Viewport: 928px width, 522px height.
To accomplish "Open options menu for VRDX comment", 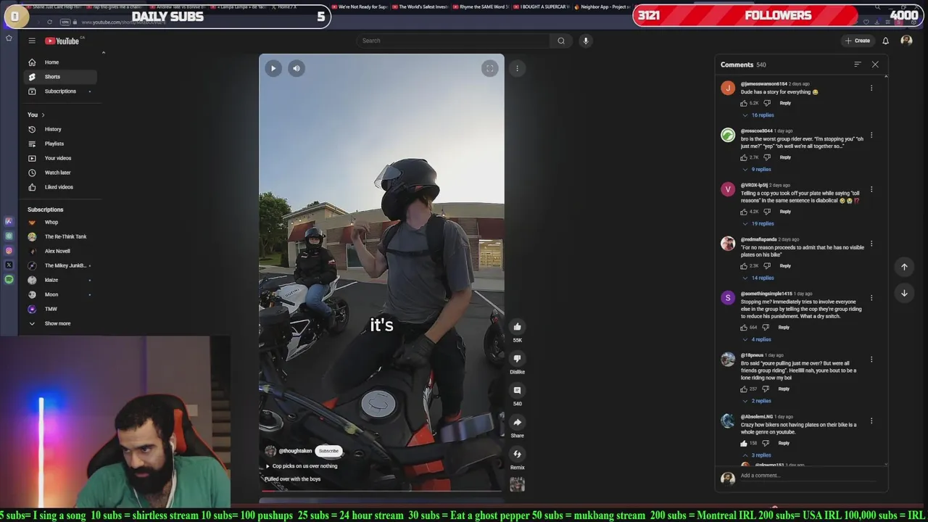I will click(871, 190).
